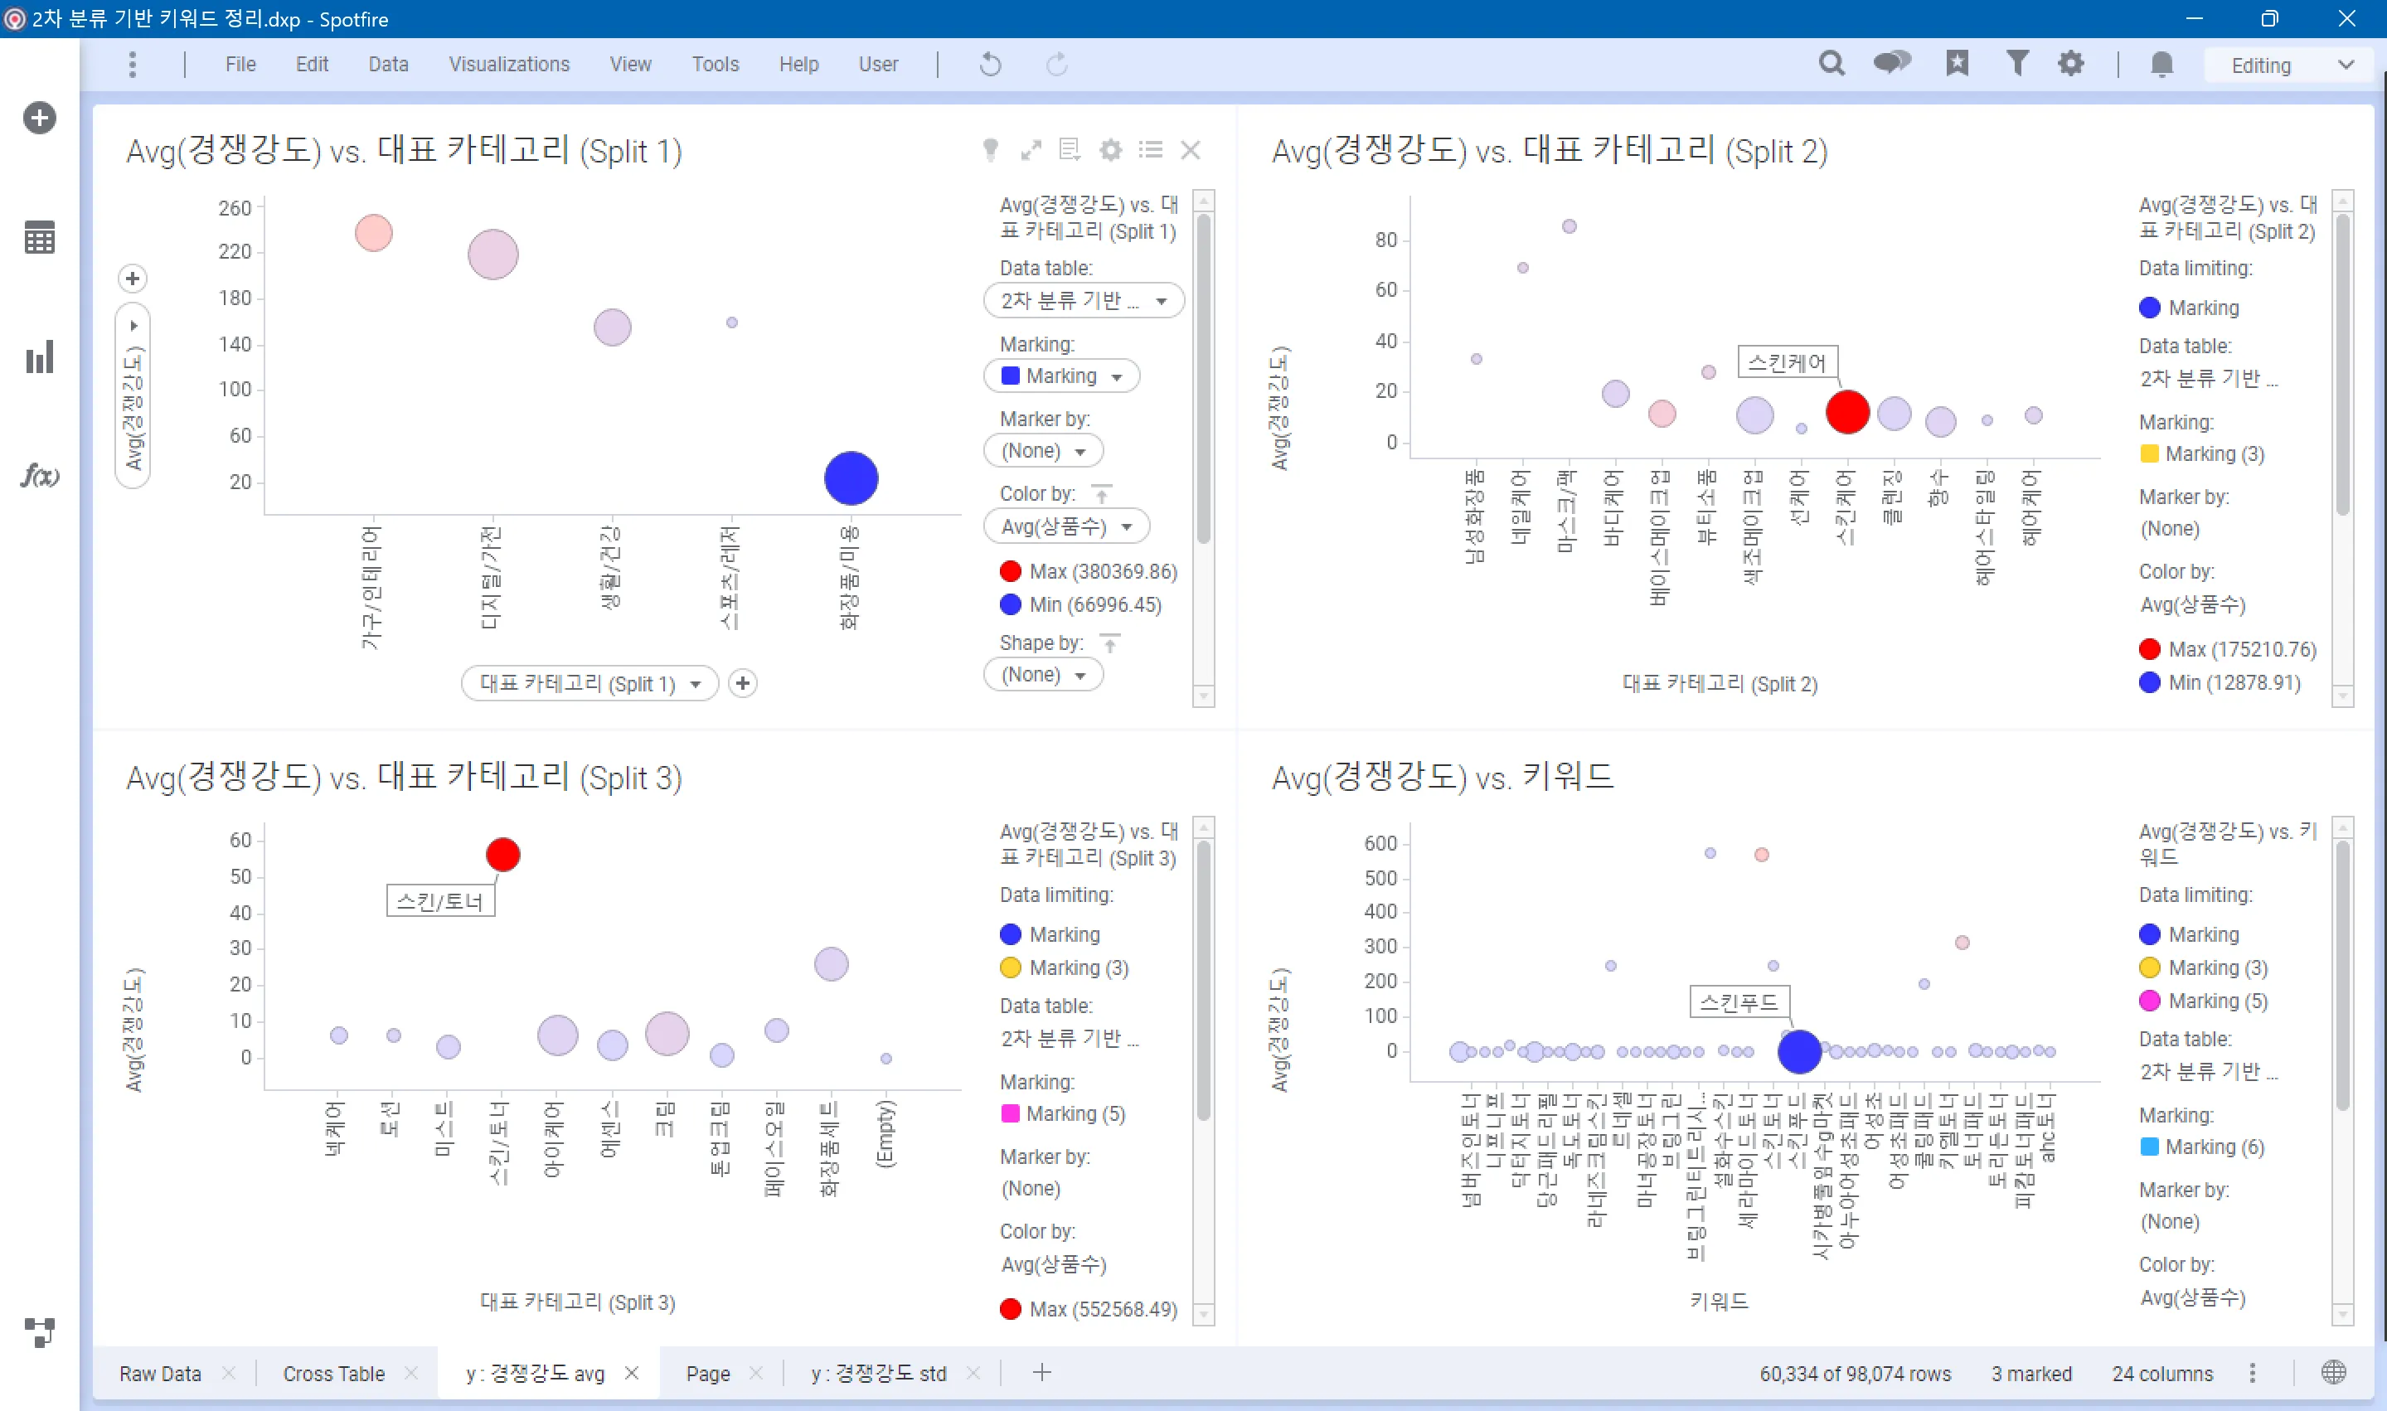Open Split 1 visualization properties gear icon
The height and width of the screenshot is (1411, 2387).
[1110, 150]
